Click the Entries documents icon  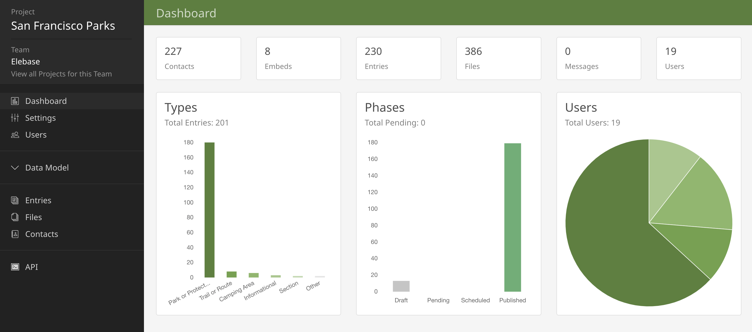click(x=15, y=200)
